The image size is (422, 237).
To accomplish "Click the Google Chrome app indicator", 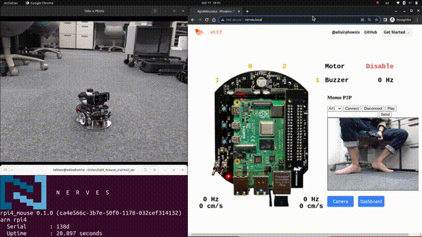I will click(40, 3).
